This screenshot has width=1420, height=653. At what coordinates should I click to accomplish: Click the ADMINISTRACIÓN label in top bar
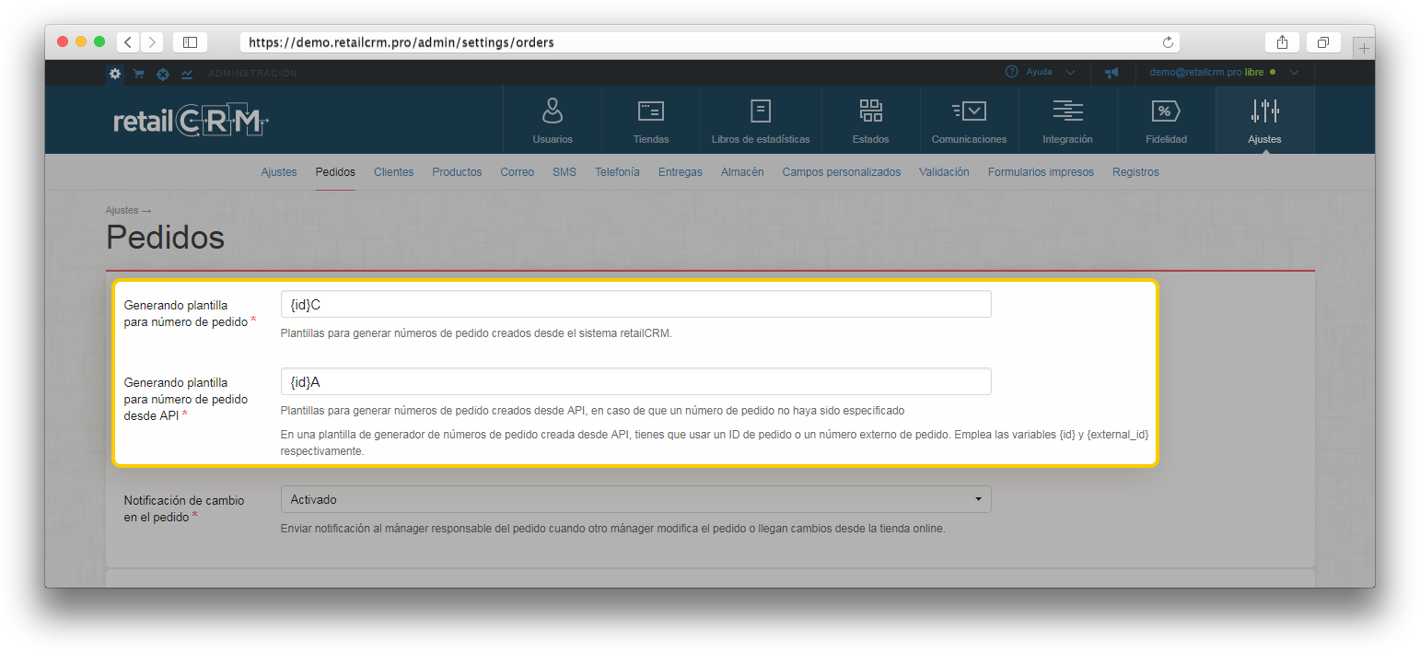coord(252,74)
